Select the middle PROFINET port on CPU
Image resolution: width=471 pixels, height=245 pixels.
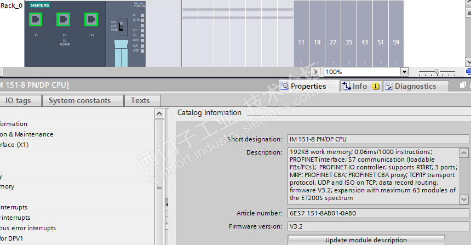[63, 20]
